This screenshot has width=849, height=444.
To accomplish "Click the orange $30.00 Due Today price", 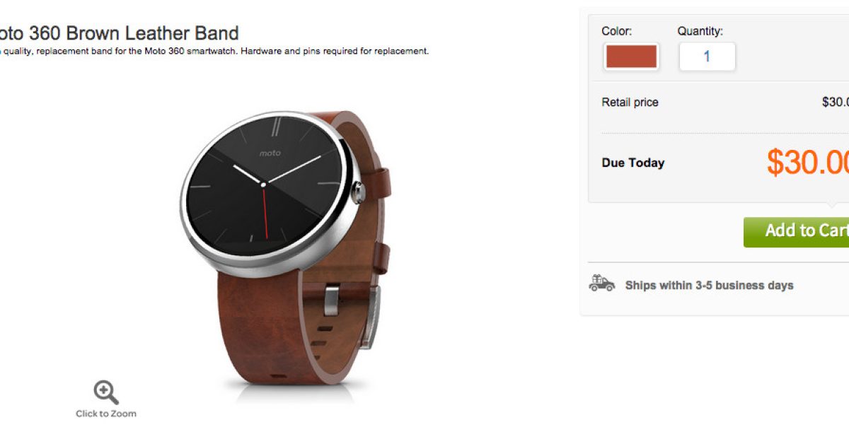I will 807,162.
